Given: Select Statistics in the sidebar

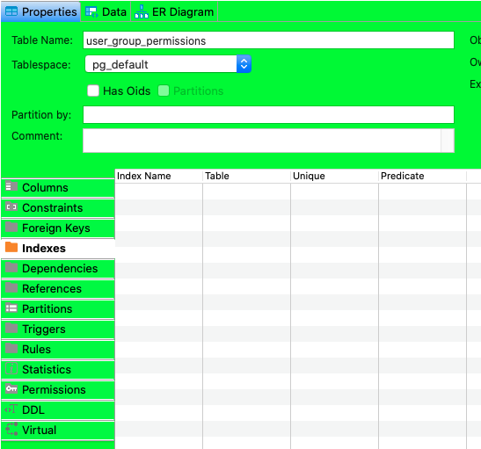Looking at the screenshot, I should [x=58, y=370].
